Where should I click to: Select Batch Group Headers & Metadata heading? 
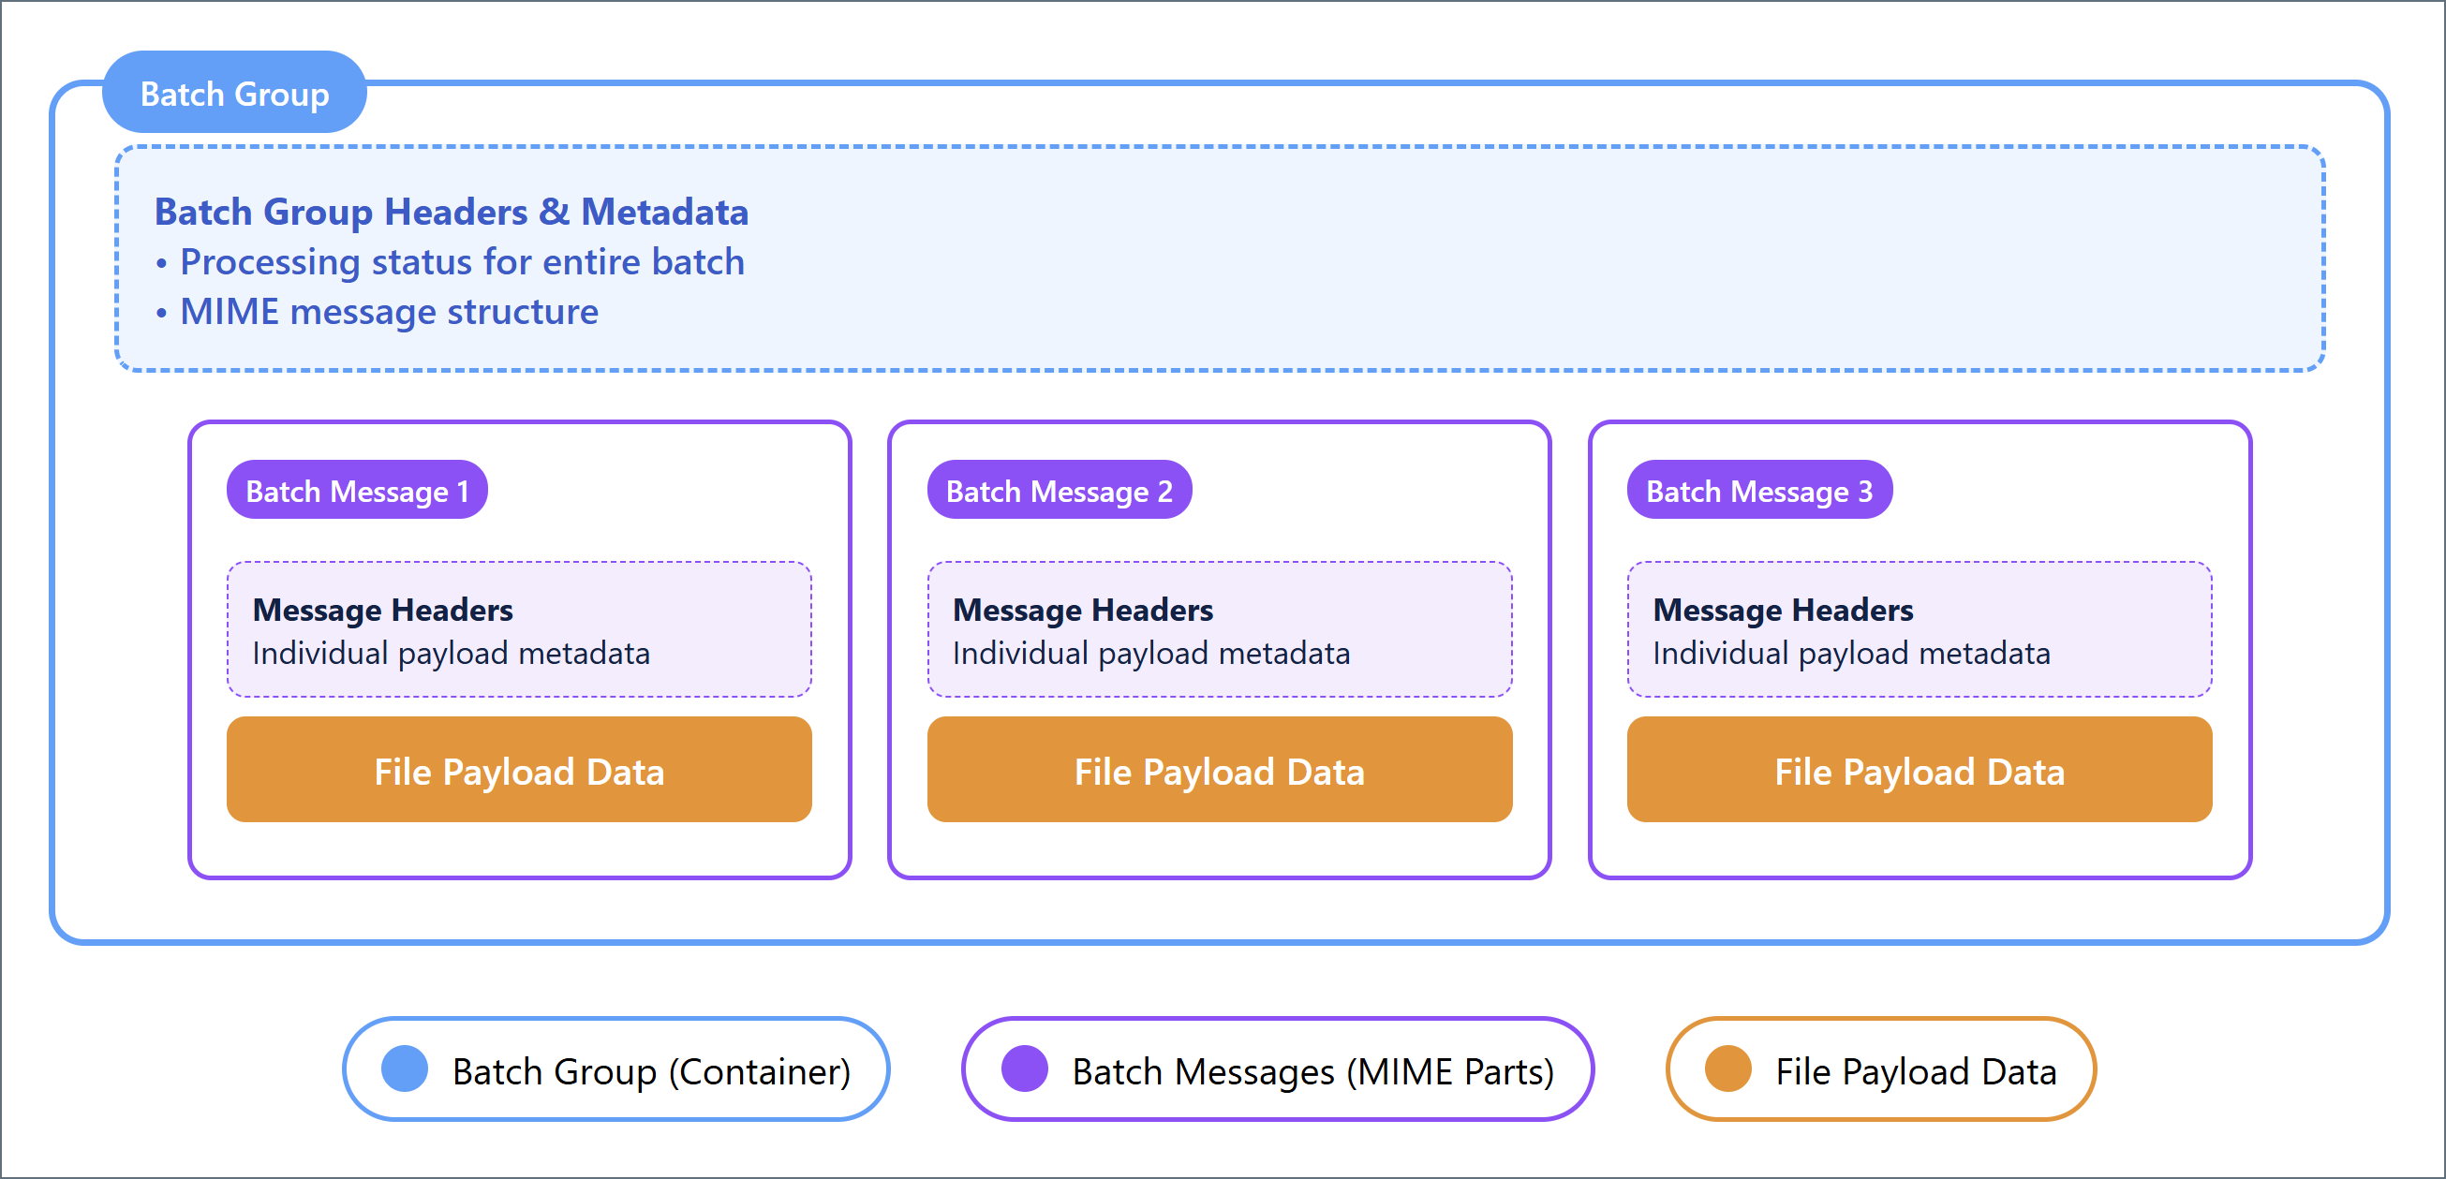[x=451, y=211]
